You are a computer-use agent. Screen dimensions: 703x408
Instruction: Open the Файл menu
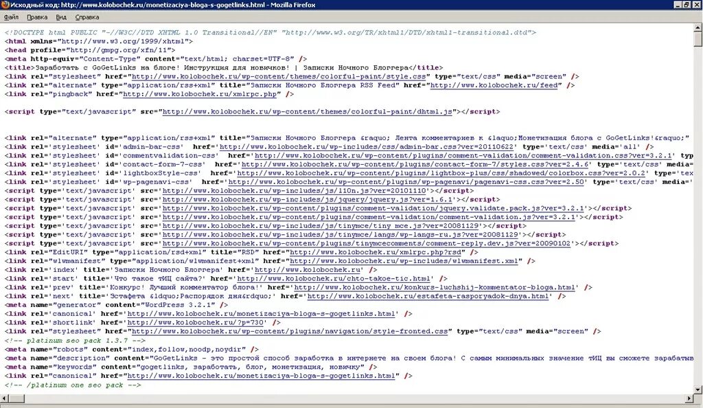click(11, 17)
